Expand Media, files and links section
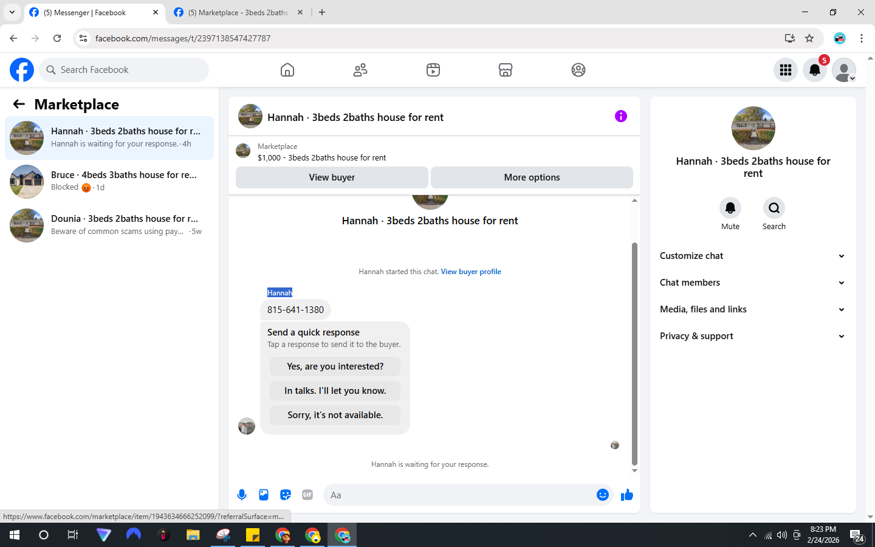 pos(753,309)
